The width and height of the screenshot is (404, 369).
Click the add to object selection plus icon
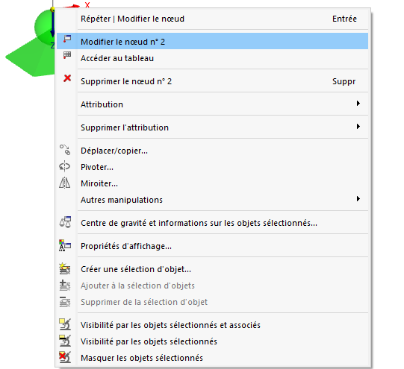65,286
